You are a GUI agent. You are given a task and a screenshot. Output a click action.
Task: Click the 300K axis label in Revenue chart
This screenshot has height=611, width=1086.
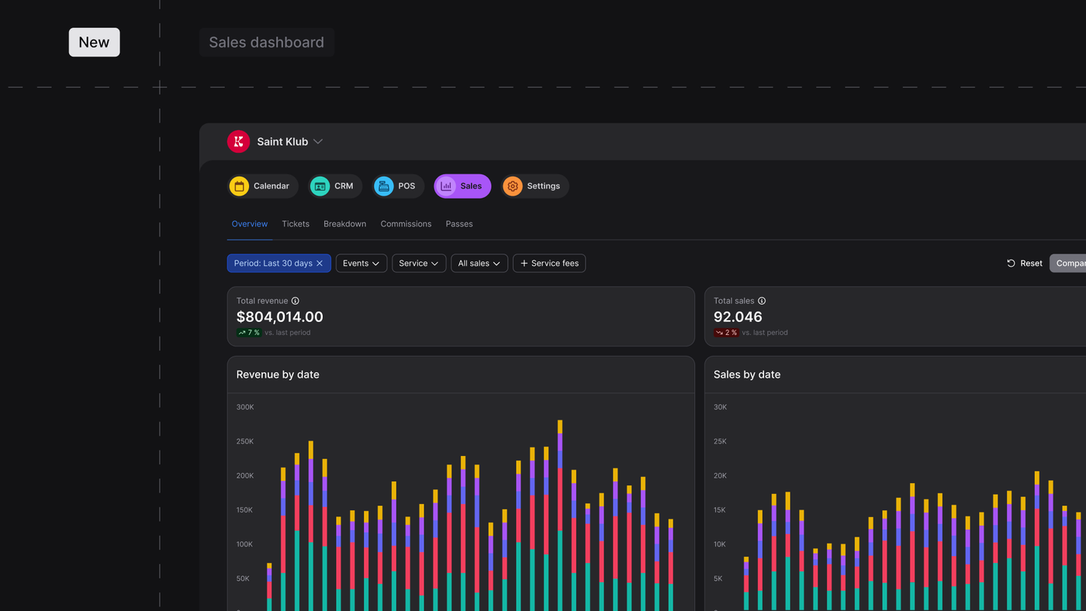tap(245, 407)
